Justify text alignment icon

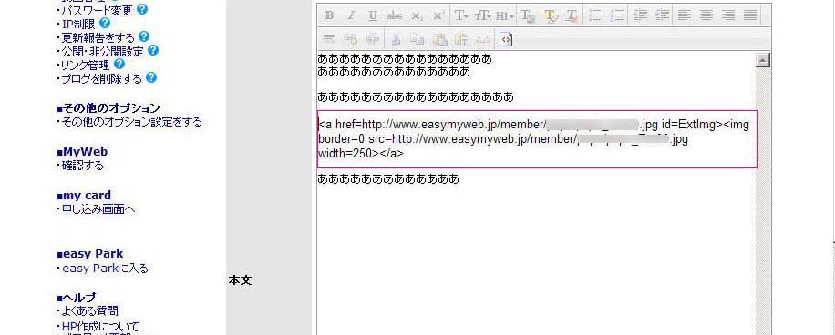[x=750, y=16]
